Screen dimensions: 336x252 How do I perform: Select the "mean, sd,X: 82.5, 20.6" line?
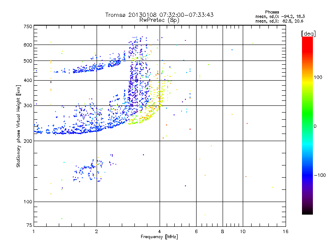279,21
